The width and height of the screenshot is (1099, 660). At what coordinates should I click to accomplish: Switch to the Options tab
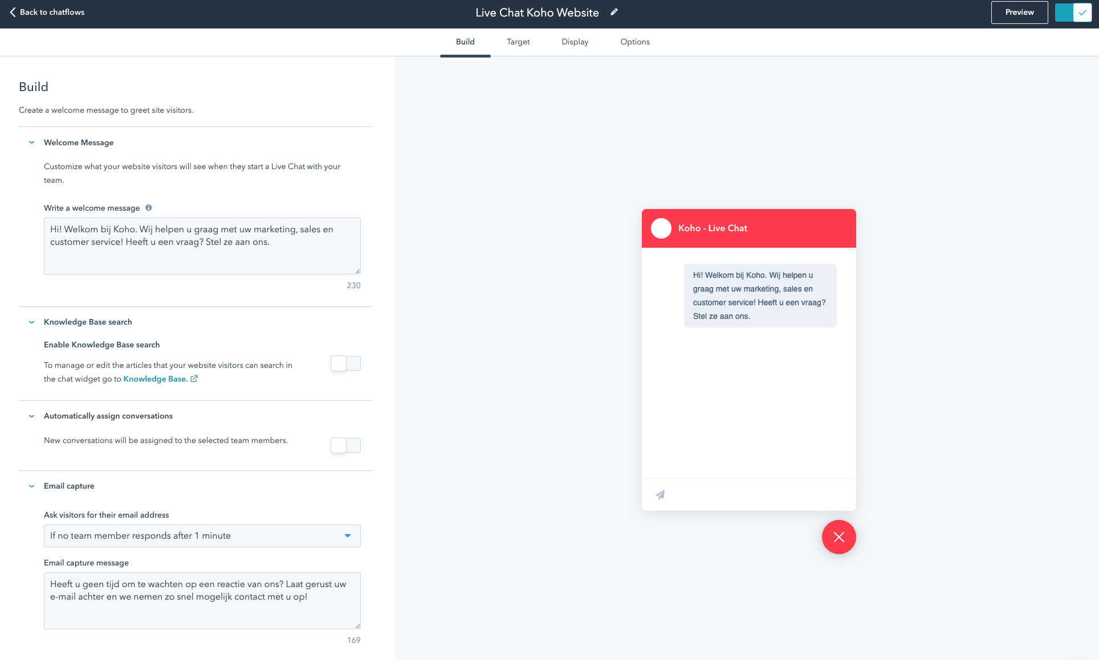[x=635, y=42]
